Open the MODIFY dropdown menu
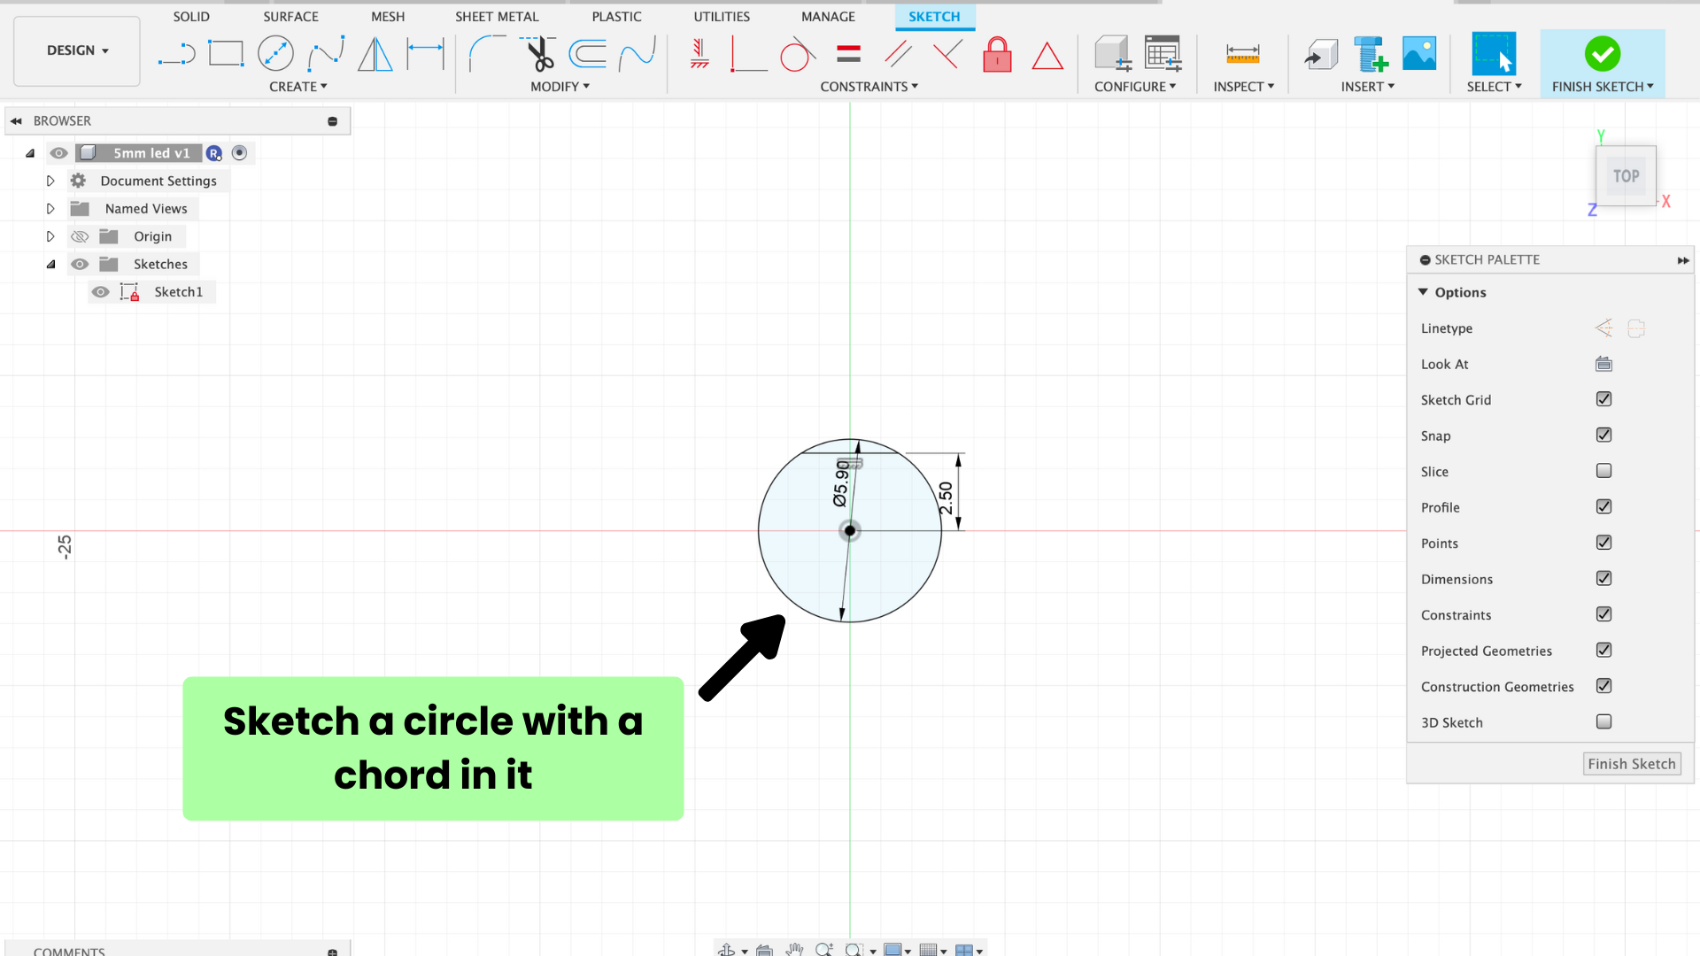1700x956 pixels. (x=560, y=87)
